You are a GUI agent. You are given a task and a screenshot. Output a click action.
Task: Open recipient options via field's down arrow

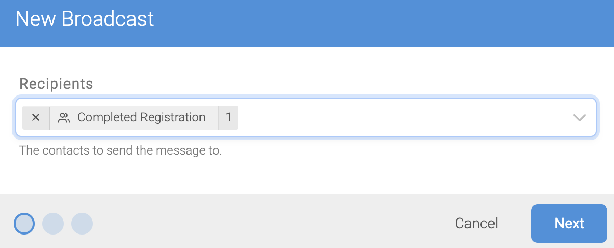coord(579,117)
